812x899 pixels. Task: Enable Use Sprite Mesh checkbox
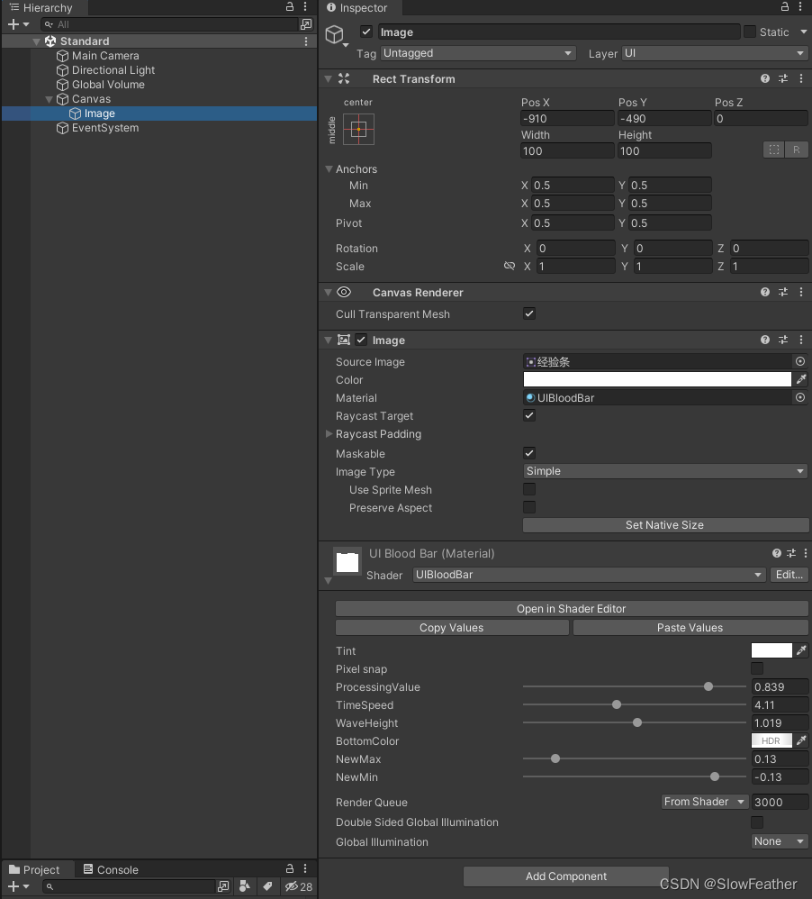[529, 489]
